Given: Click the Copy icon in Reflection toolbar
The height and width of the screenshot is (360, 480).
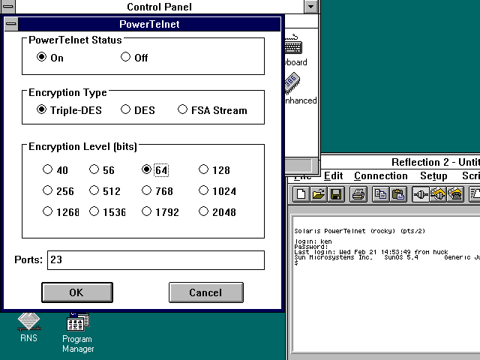Looking at the screenshot, I should 380,195.
